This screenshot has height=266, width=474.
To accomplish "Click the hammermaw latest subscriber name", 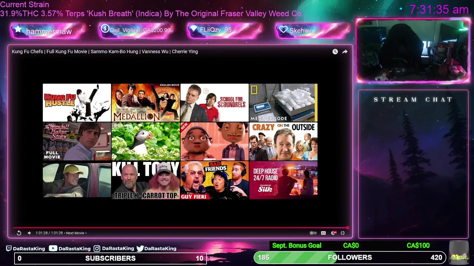I will (x=49, y=31).
